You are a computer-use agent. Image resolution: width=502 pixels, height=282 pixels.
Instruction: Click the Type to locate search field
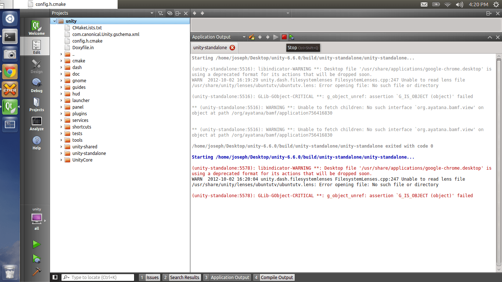click(x=98, y=278)
